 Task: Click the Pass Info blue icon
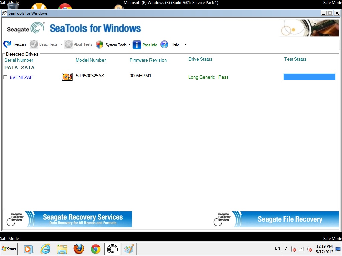[137, 45]
